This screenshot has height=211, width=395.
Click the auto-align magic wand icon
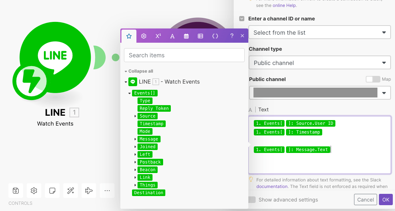(71, 191)
